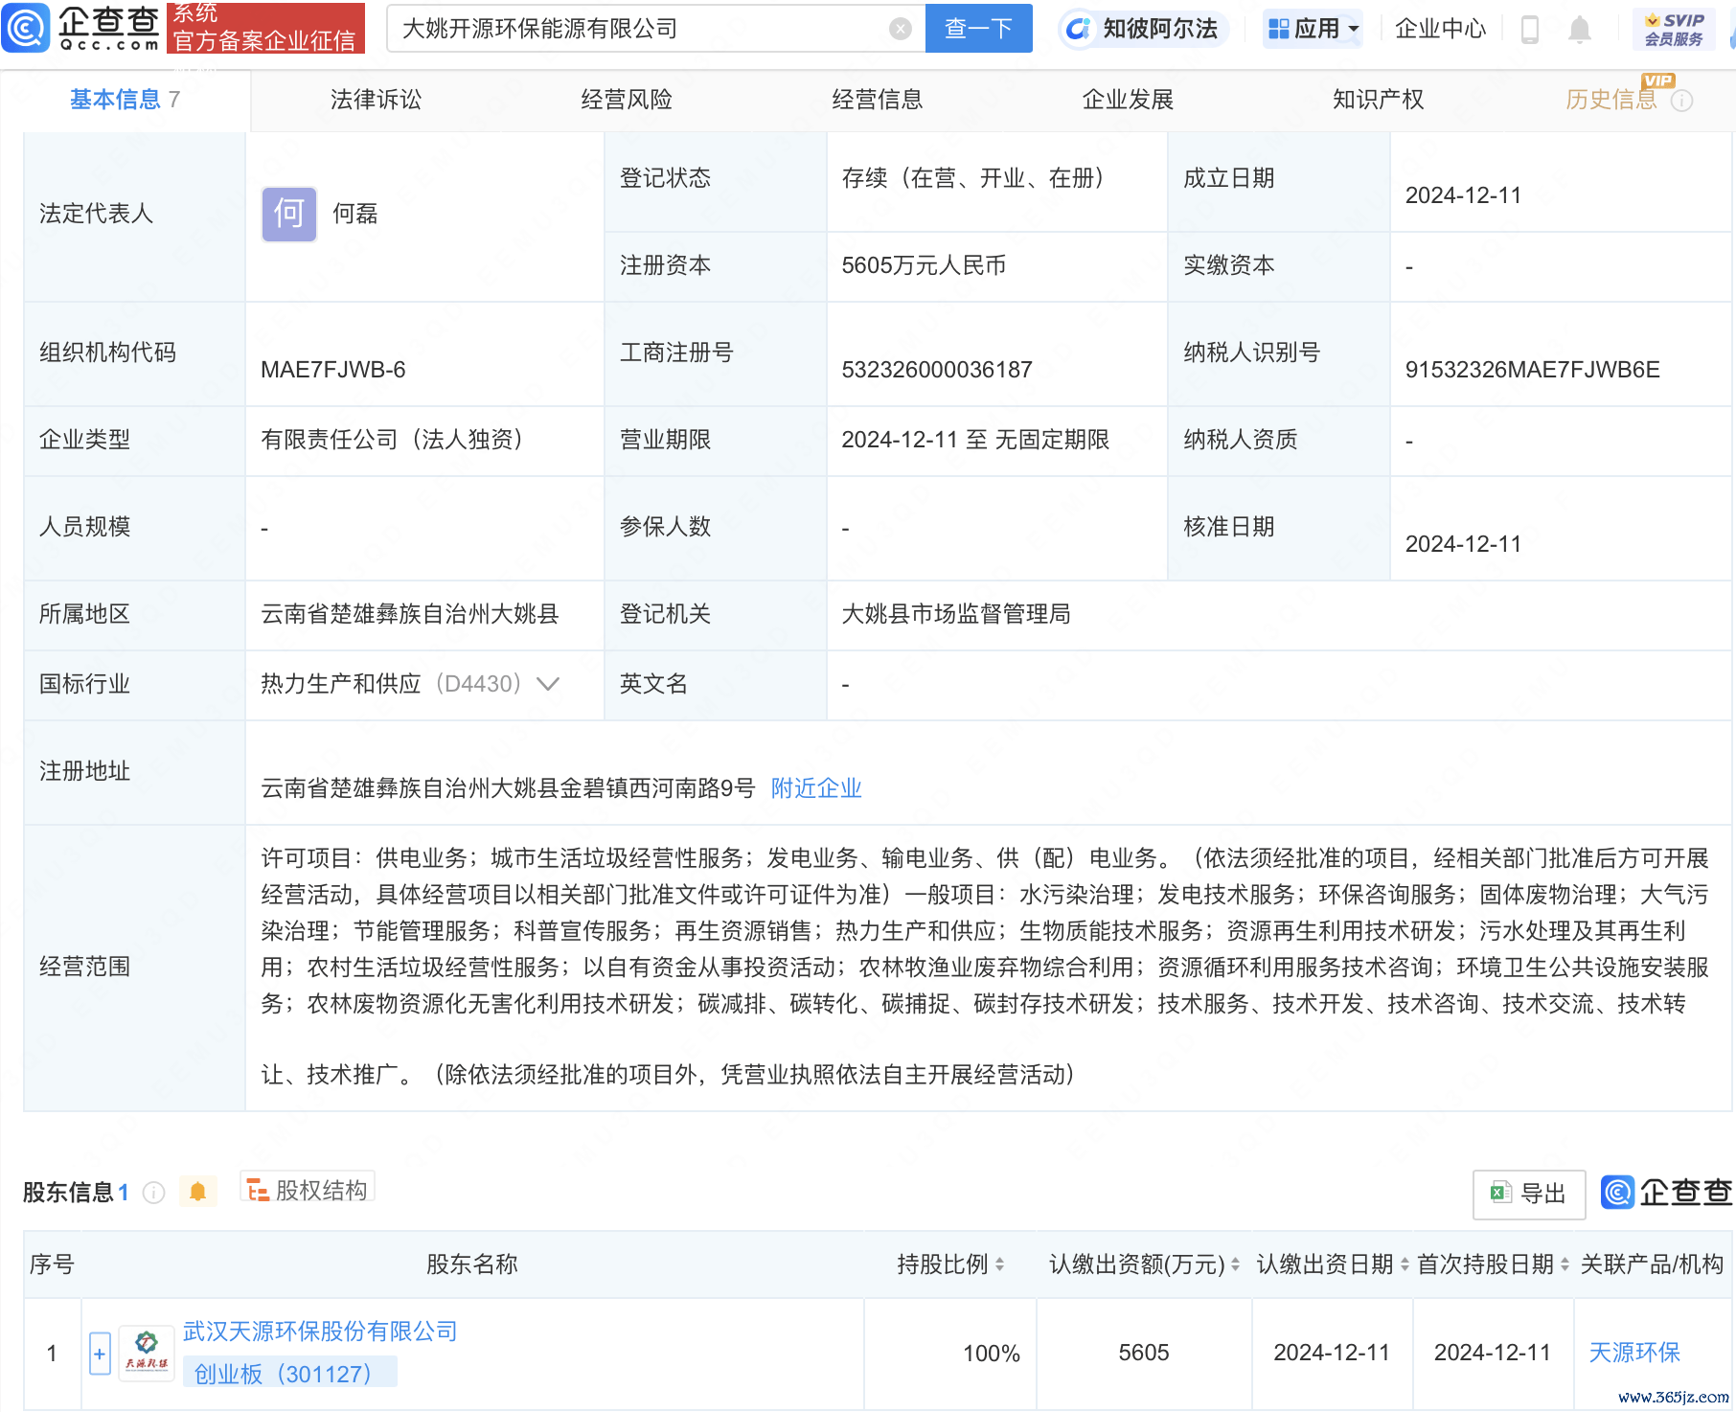Open 武汉天源环保股份有限公司 shareholder link
Screen dimensions: 1736x1412
pyautogui.click(x=320, y=1332)
